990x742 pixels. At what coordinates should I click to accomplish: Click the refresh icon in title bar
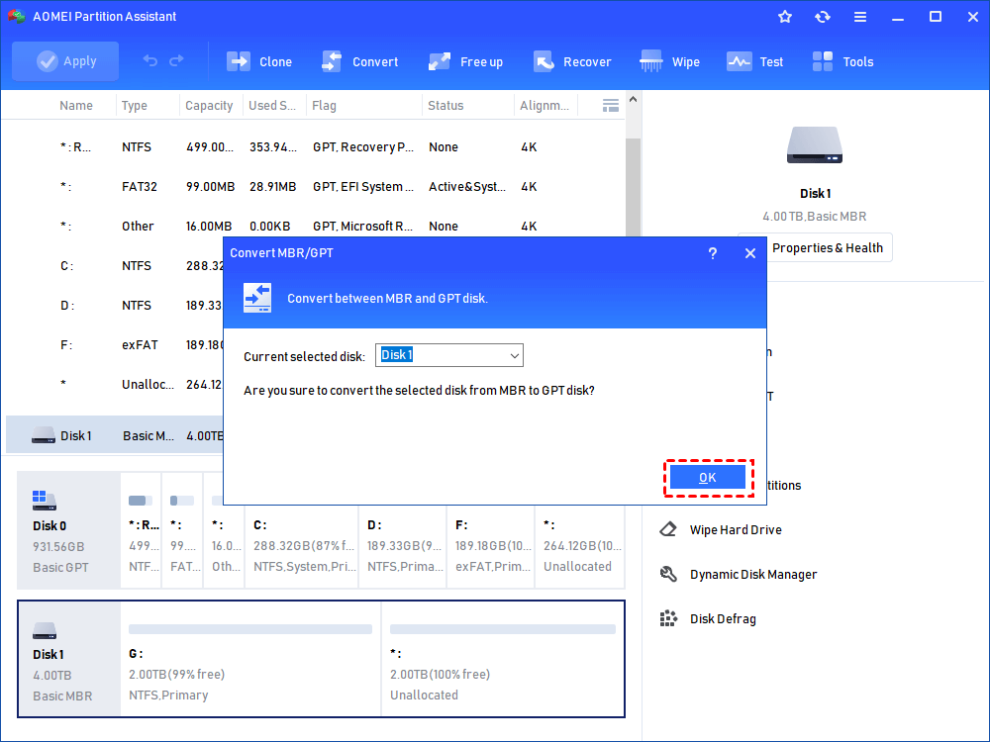[x=822, y=17]
